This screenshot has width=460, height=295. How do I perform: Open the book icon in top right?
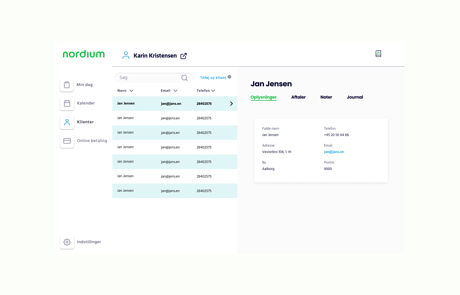[x=378, y=54]
